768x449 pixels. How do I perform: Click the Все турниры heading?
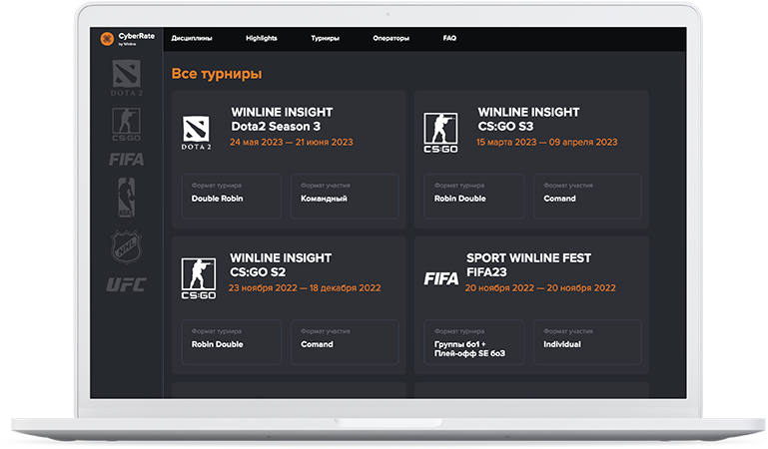click(x=217, y=74)
